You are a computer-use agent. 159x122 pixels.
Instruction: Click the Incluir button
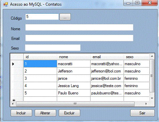21,113
